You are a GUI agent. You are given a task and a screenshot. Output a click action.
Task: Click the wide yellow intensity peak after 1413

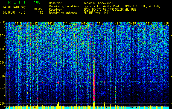[x=58, y=105]
